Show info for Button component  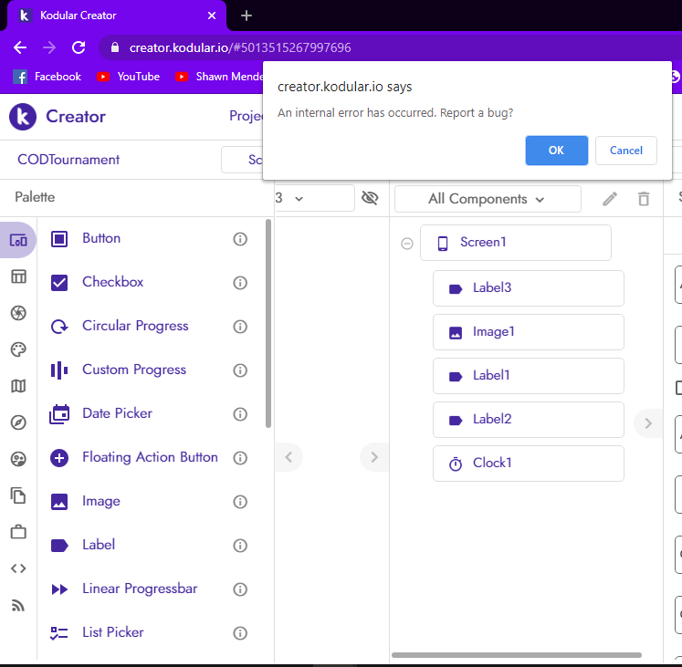tap(240, 239)
